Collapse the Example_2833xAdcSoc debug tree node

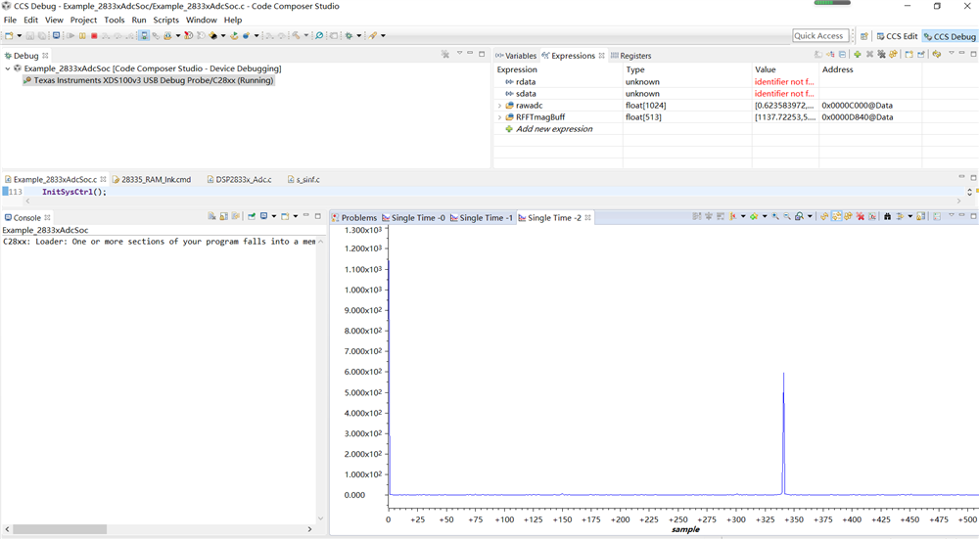(8, 68)
